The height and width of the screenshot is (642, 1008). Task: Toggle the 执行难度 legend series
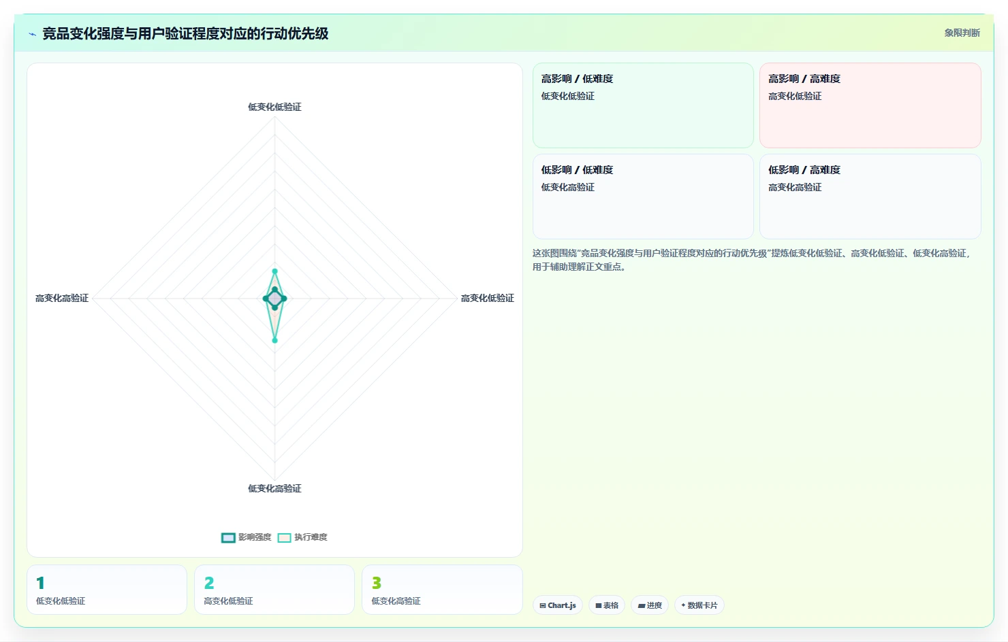coord(302,537)
